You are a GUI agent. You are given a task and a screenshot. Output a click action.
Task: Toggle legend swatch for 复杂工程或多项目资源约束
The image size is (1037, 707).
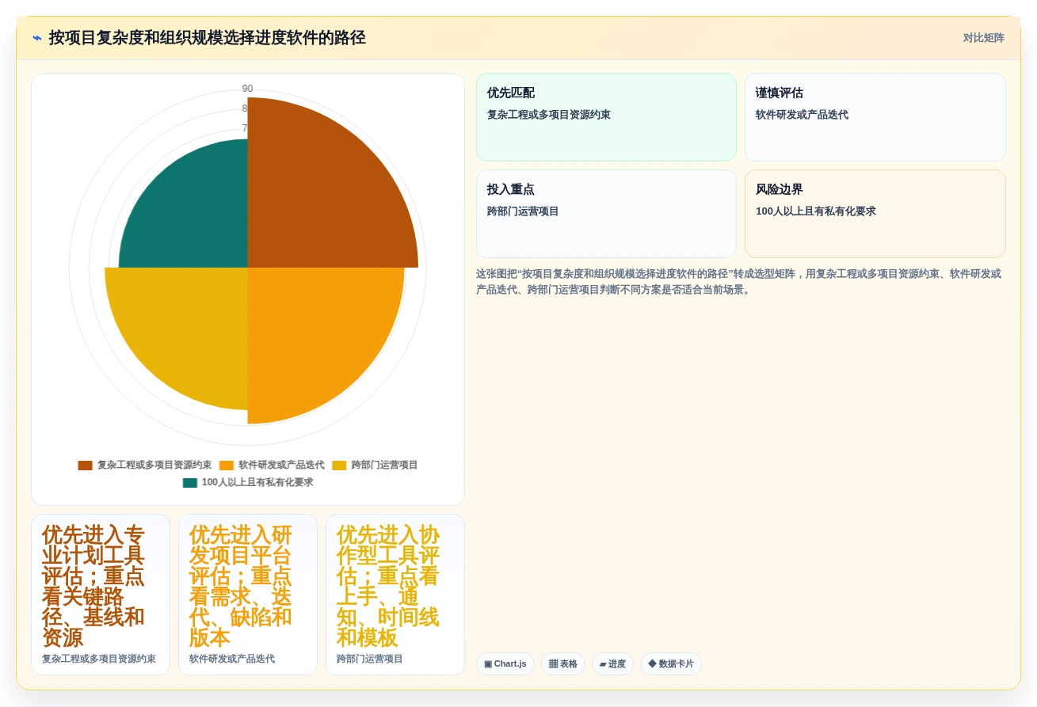85,466
